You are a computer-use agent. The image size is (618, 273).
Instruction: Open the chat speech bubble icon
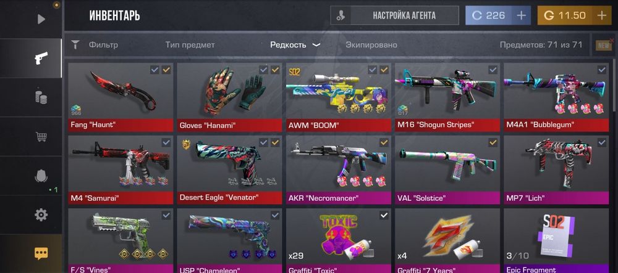tap(41, 253)
